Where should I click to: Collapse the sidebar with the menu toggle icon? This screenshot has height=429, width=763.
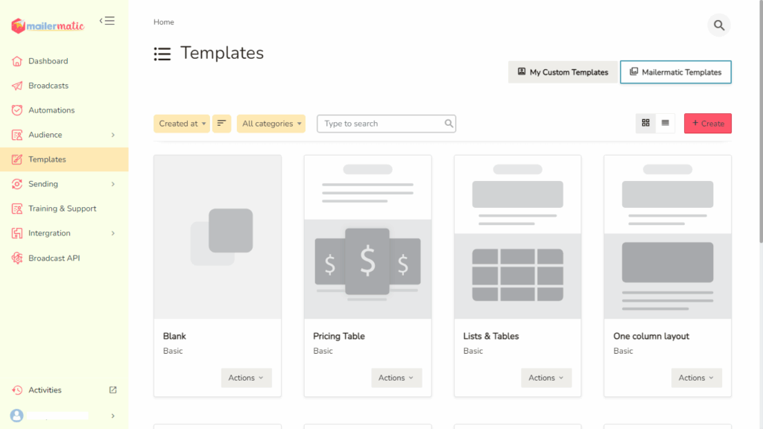(107, 21)
